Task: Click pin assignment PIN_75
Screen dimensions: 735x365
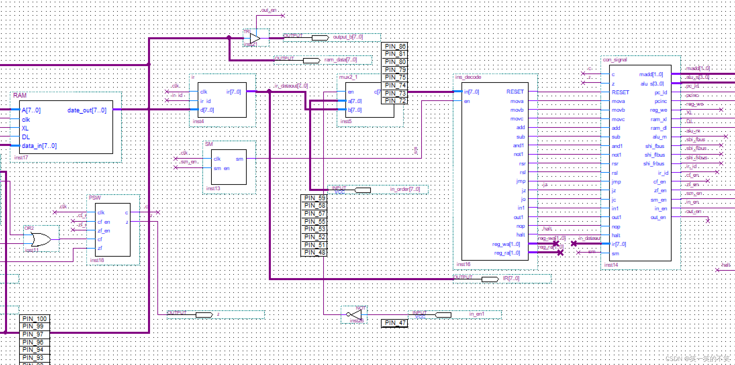Action: coord(395,77)
